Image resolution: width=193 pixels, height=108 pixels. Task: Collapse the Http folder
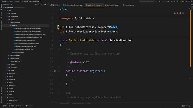click(x=7, y=19)
